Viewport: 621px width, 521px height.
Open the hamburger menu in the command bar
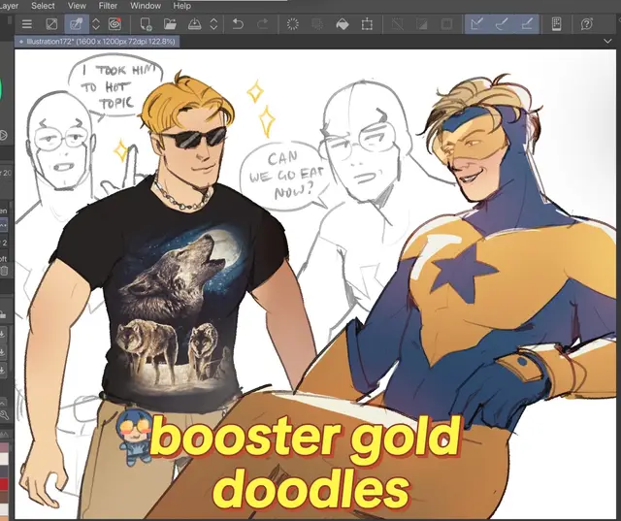click(x=27, y=24)
